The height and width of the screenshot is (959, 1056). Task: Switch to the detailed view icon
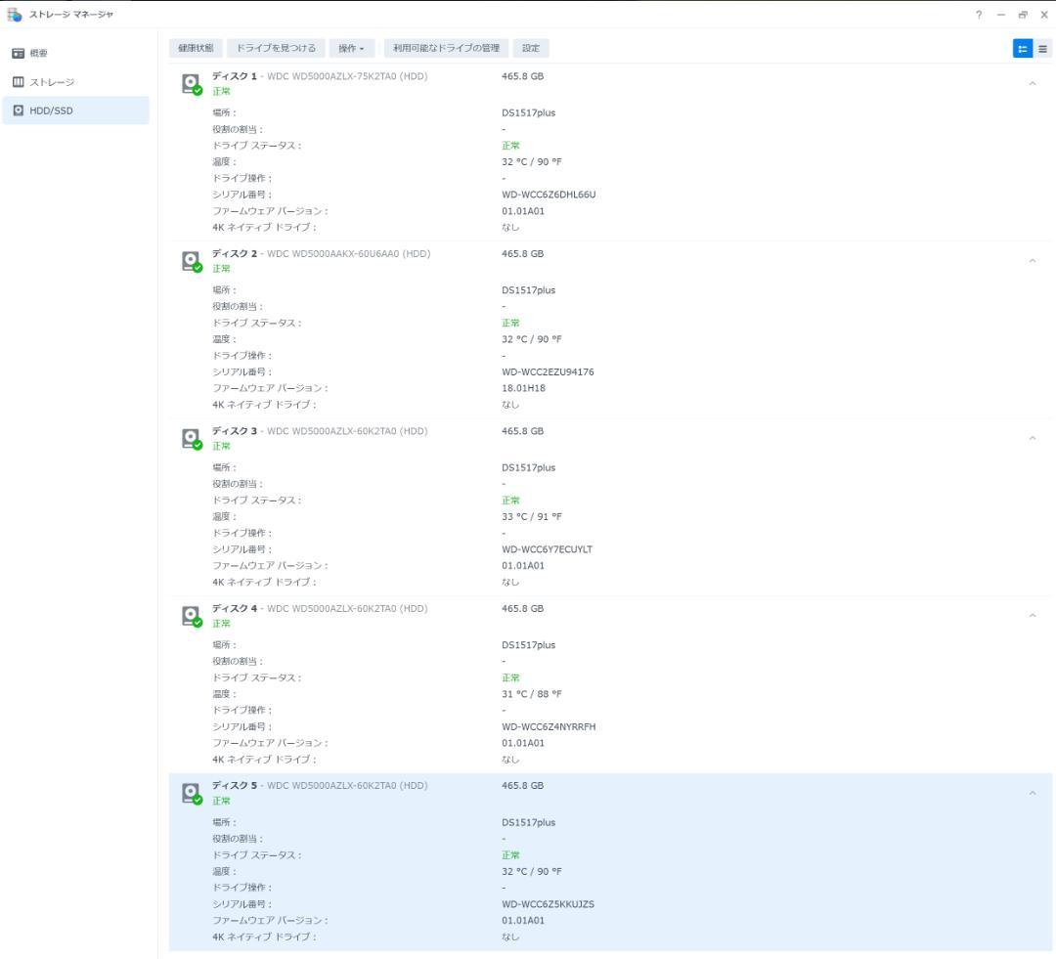click(x=1022, y=49)
